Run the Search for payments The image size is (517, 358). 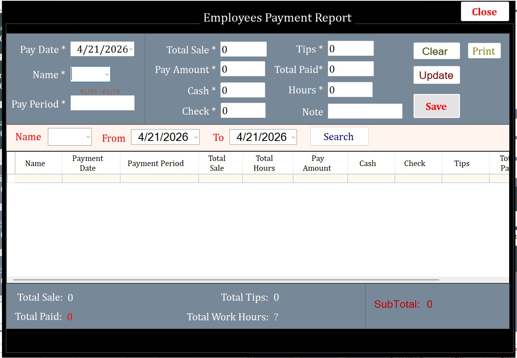339,137
